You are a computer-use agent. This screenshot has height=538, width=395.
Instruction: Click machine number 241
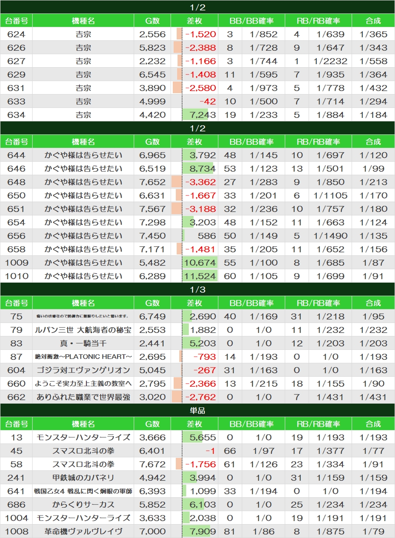16,478
